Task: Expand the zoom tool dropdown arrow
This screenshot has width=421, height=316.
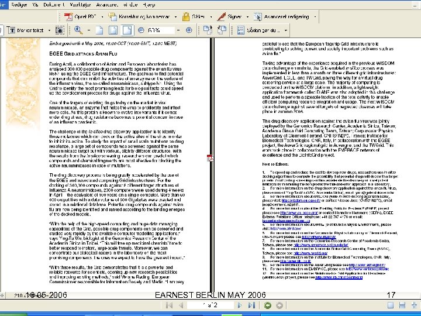Action: pos(89,30)
